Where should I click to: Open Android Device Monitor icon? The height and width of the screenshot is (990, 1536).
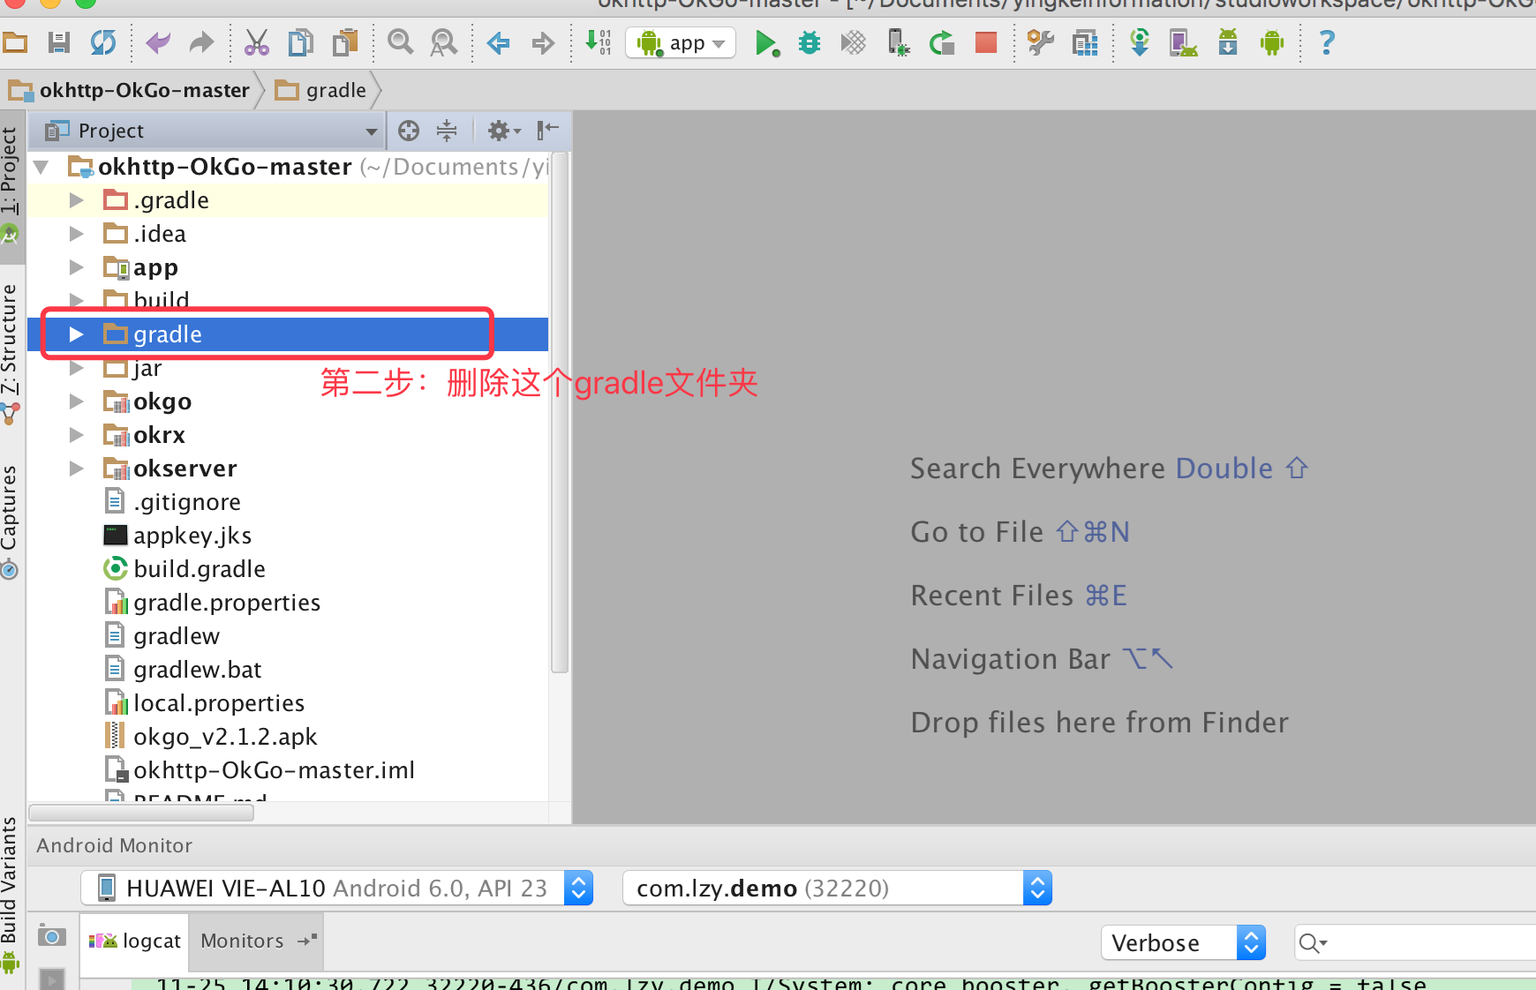(1272, 42)
